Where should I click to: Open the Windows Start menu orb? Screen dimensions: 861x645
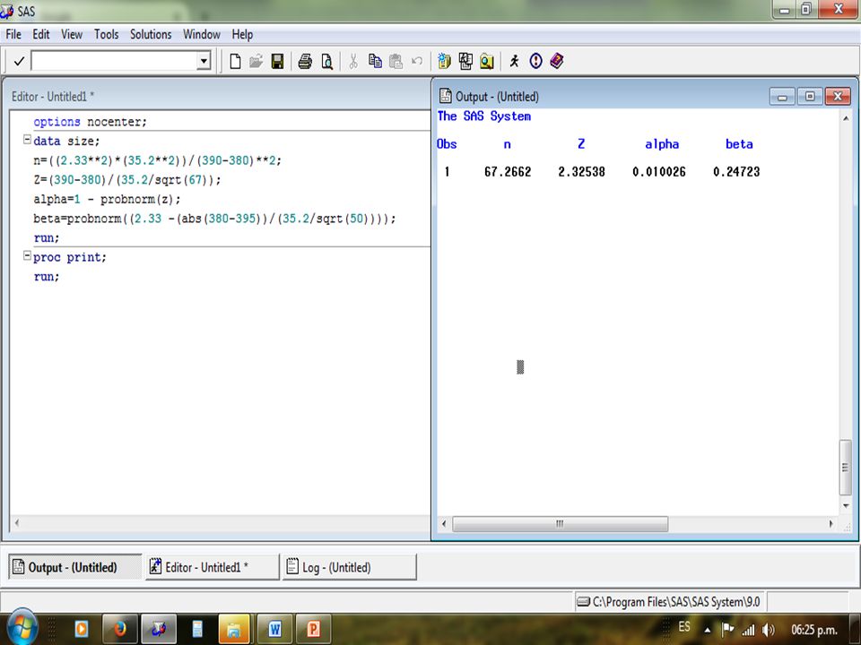(22, 627)
